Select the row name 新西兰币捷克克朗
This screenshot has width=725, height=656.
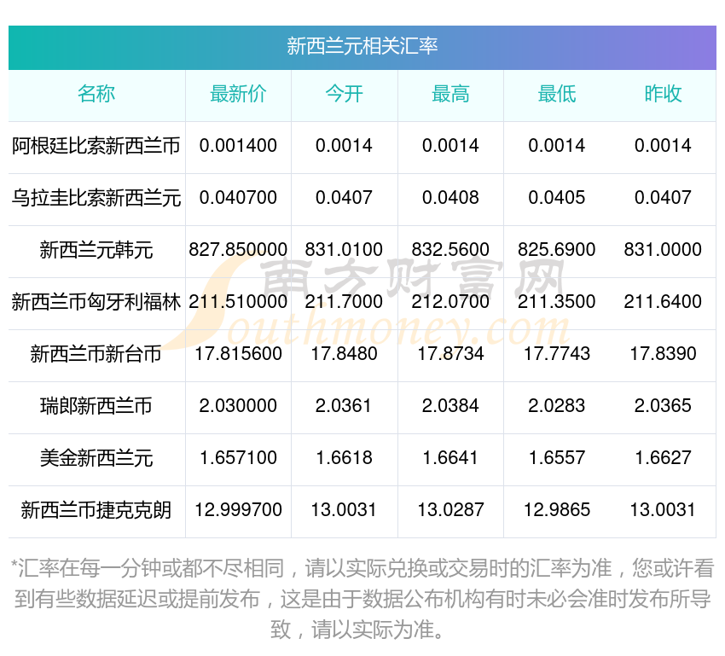tap(96, 510)
